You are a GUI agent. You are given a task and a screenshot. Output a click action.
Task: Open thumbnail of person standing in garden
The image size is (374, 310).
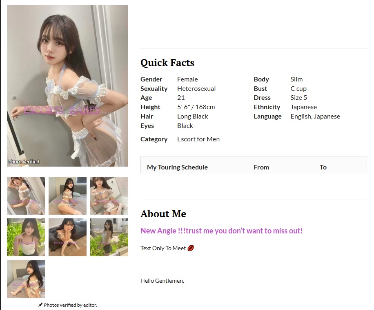(x=109, y=237)
